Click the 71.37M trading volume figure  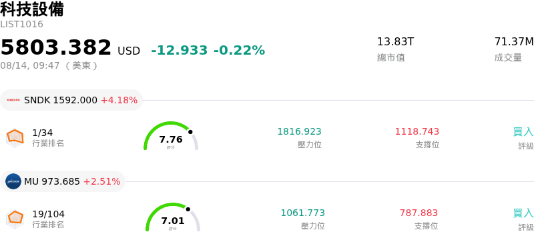[514, 42]
